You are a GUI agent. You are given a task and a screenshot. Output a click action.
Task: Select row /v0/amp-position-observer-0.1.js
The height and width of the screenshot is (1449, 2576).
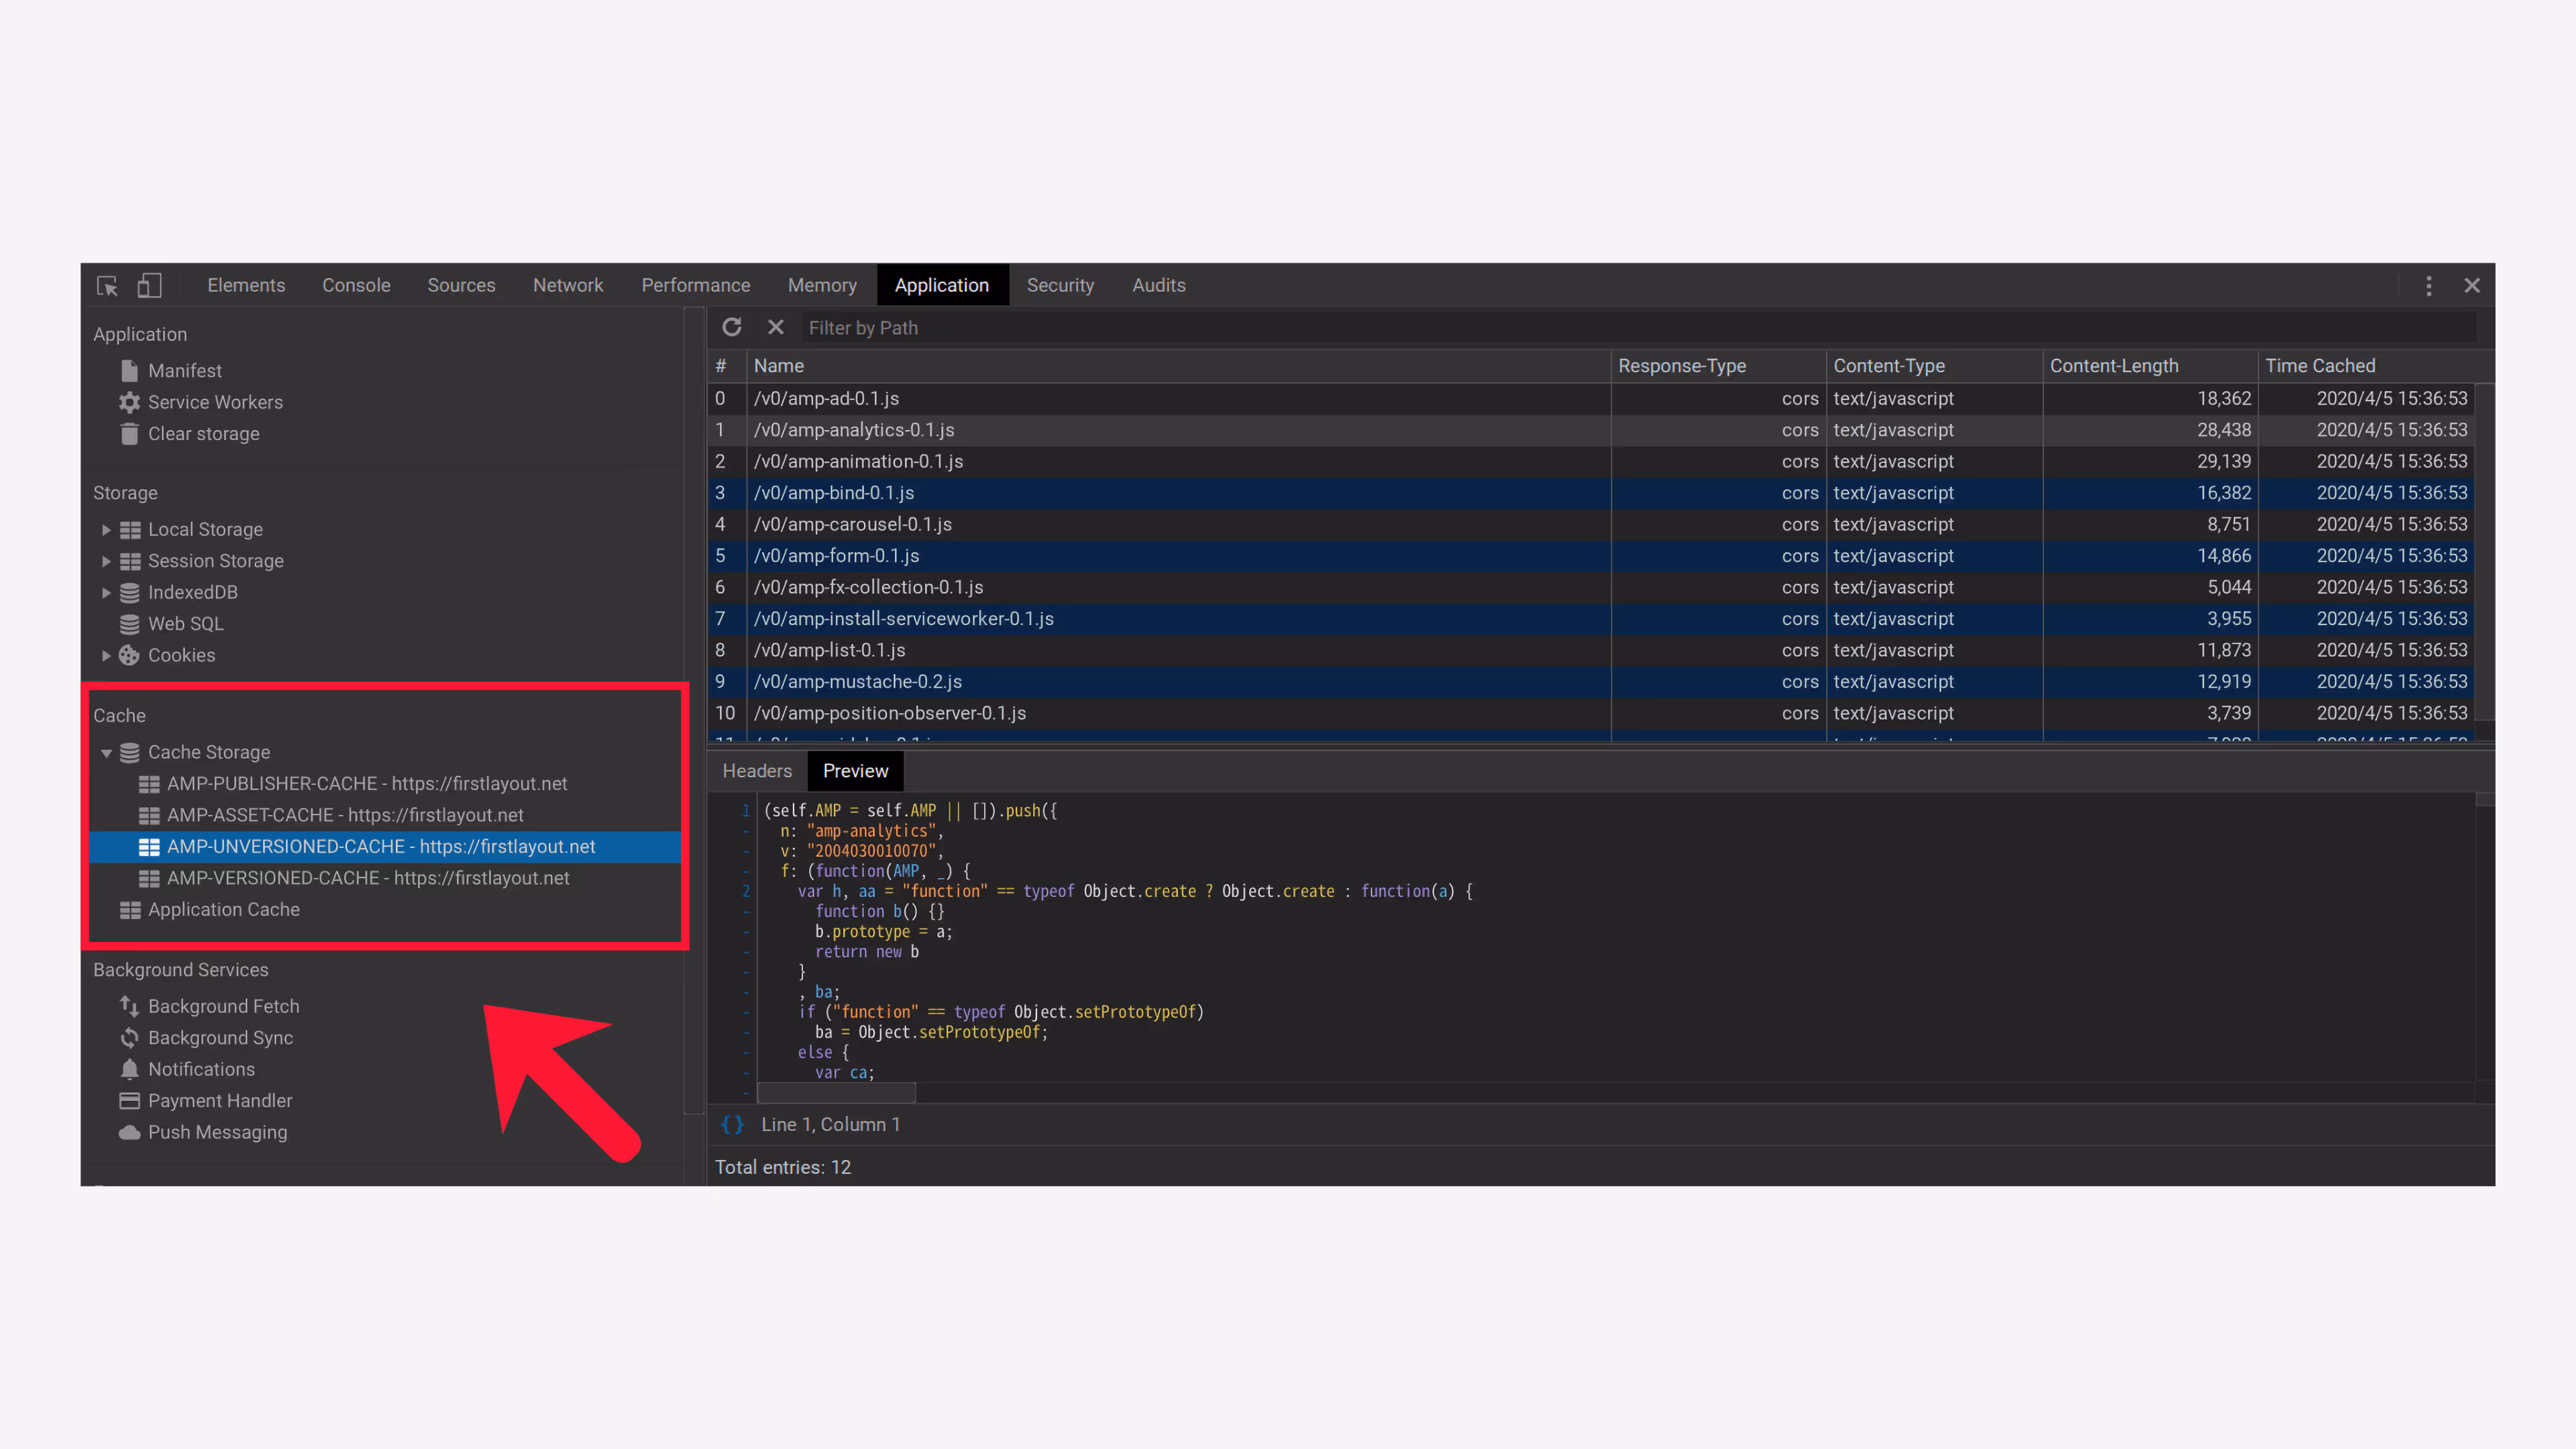click(x=1591, y=714)
